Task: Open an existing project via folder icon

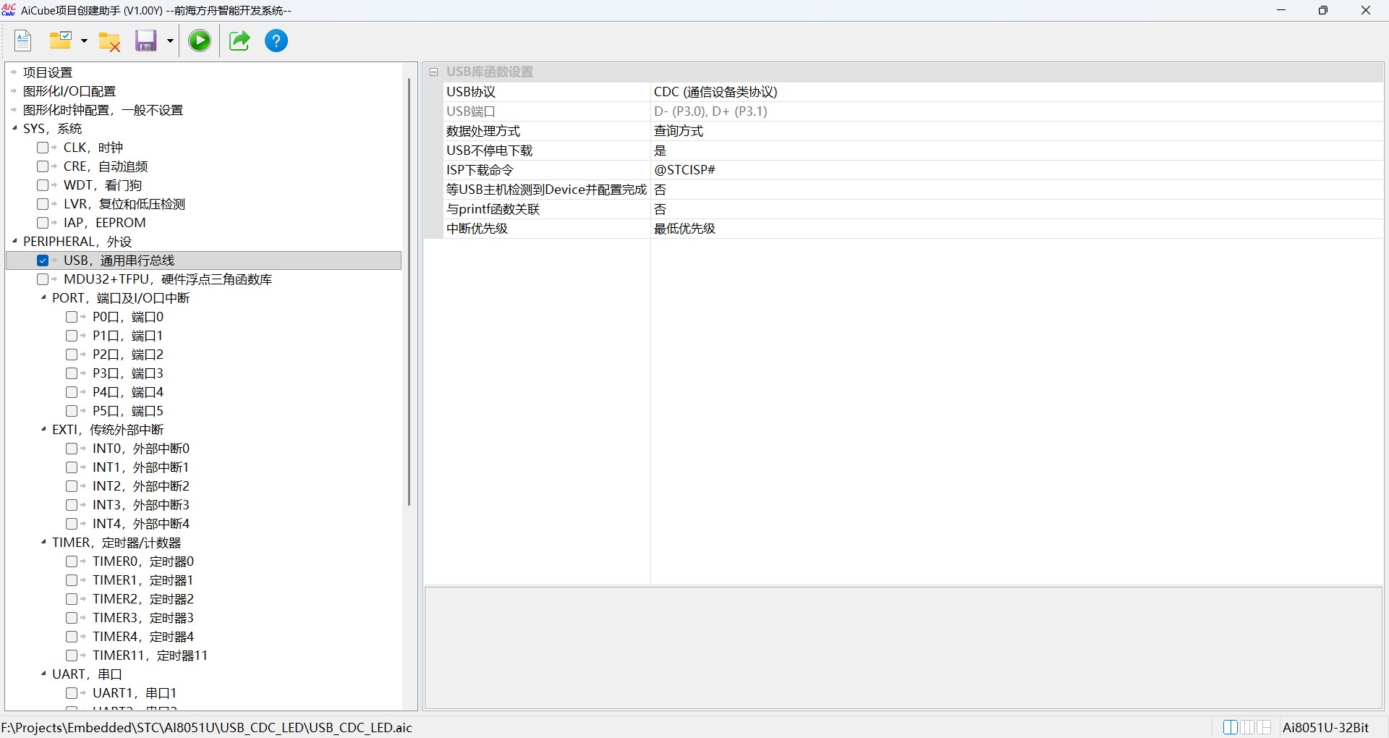Action: (61, 41)
